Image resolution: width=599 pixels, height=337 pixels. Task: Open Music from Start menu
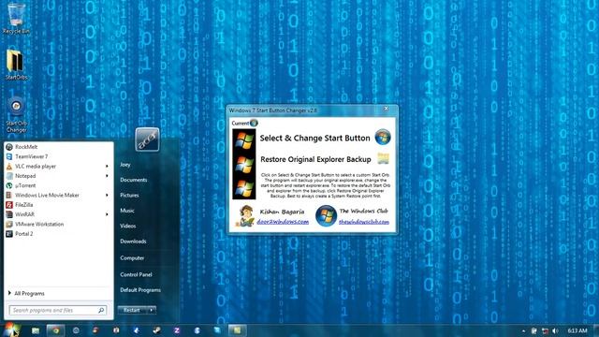[127, 211]
